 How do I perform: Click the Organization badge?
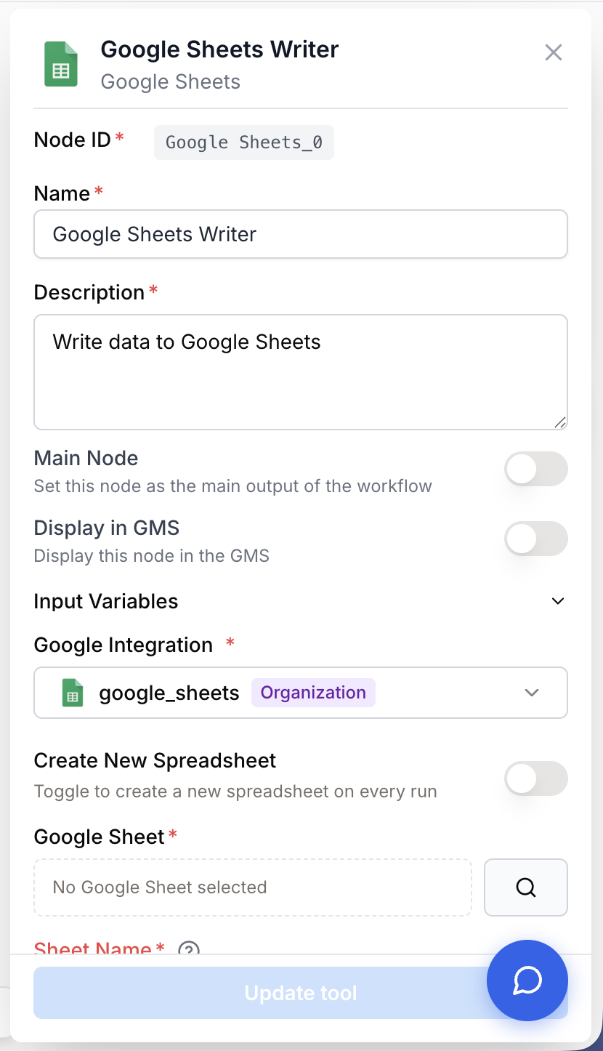coord(313,693)
